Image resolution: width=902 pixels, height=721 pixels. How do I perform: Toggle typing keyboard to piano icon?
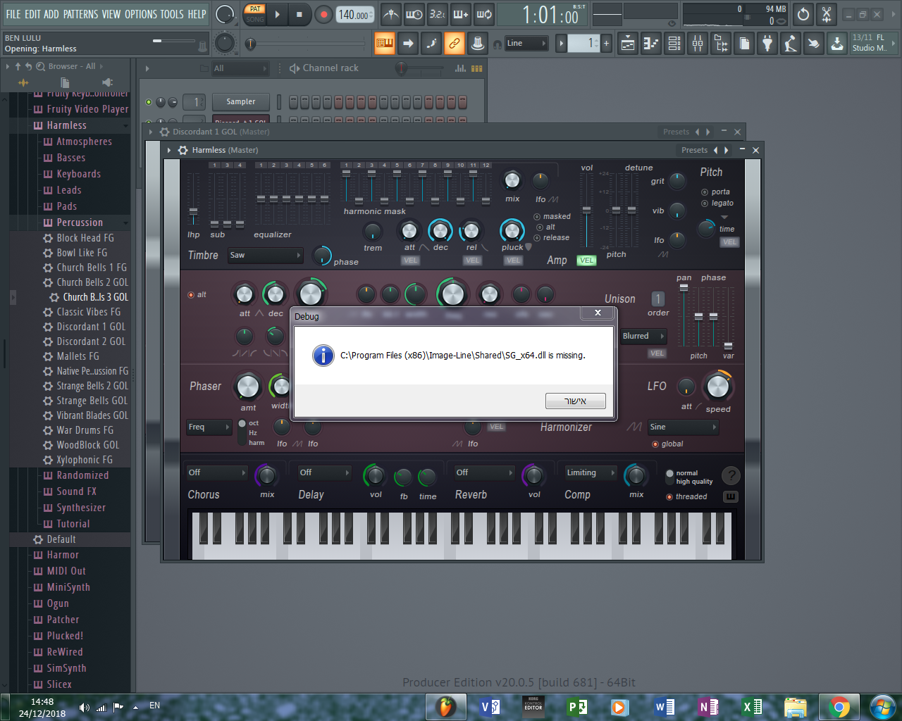(x=385, y=44)
